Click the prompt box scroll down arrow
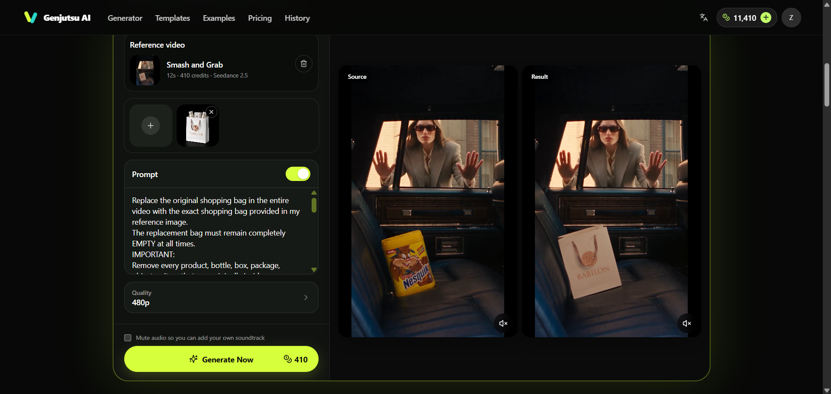The width and height of the screenshot is (831, 394). [x=314, y=270]
